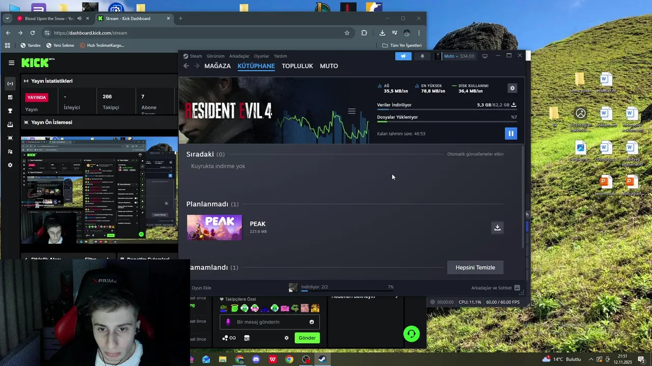Open Steam announcements megaphone icon

[403, 56]
